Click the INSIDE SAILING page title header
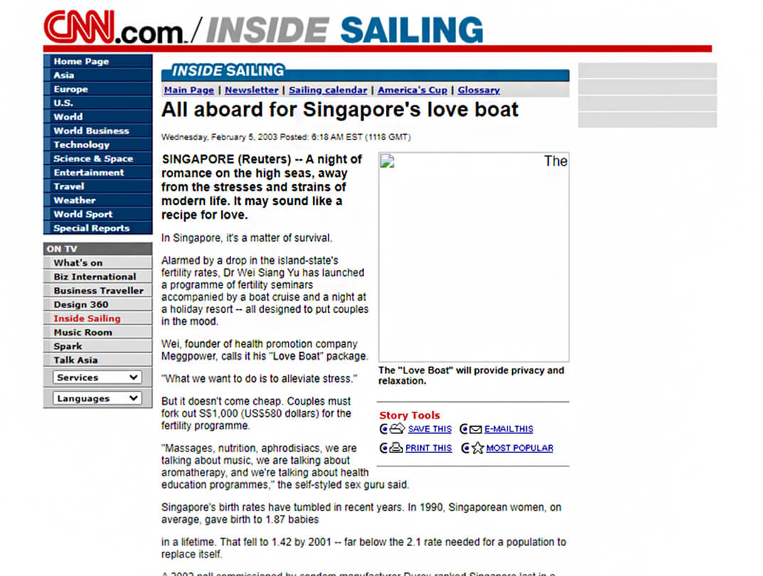This screenshot has height=576, width=763. 344,30
